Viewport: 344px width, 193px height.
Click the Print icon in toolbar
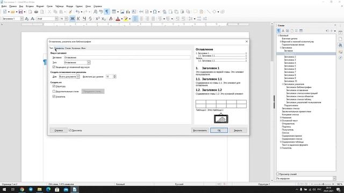point(36,12)
